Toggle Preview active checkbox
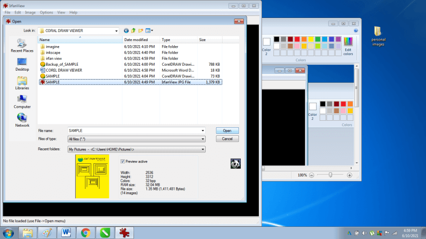 click(x=122, y=161)
